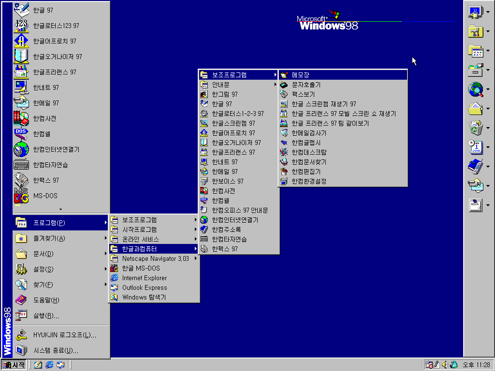Open dropdown beside top shortcut bar monitor icon
495x371 pixels.
[488, 12]
